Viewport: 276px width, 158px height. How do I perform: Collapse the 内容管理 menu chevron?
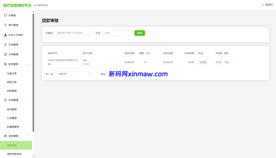coord(27,100)
